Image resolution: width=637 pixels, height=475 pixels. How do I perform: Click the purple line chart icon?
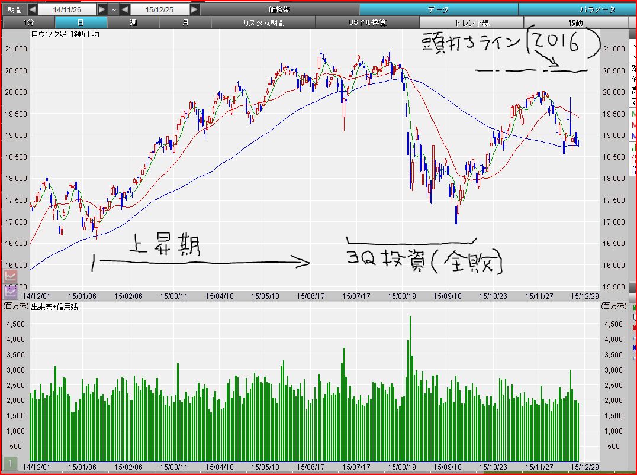(11, 290)
